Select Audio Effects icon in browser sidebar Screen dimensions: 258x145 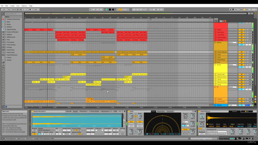(3, 37)
